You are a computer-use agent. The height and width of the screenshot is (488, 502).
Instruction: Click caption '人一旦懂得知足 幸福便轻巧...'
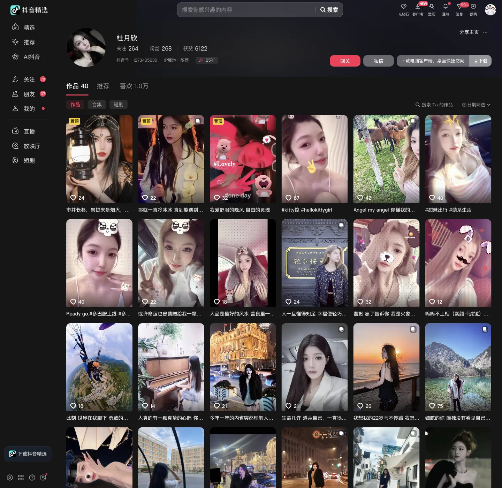click(314, 314)
